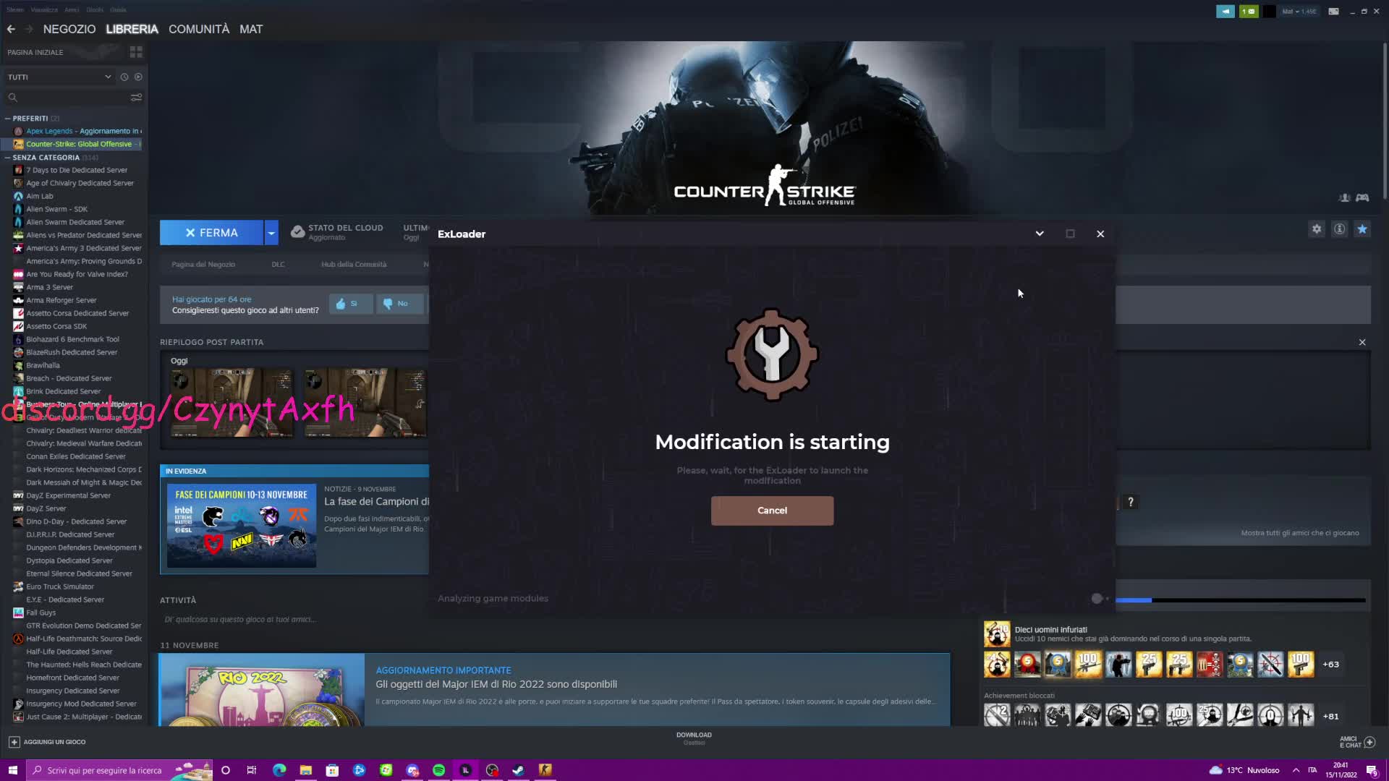Cancel the ExLoader modification

coord(771,511)
